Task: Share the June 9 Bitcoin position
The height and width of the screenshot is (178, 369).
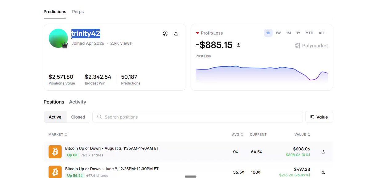Action: pos(323,172)
